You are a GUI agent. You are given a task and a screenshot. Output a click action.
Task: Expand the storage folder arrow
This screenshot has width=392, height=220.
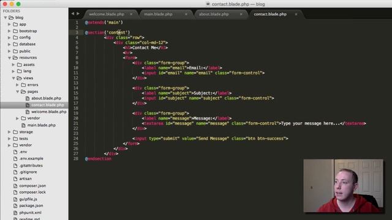click(x=9, y=132)
